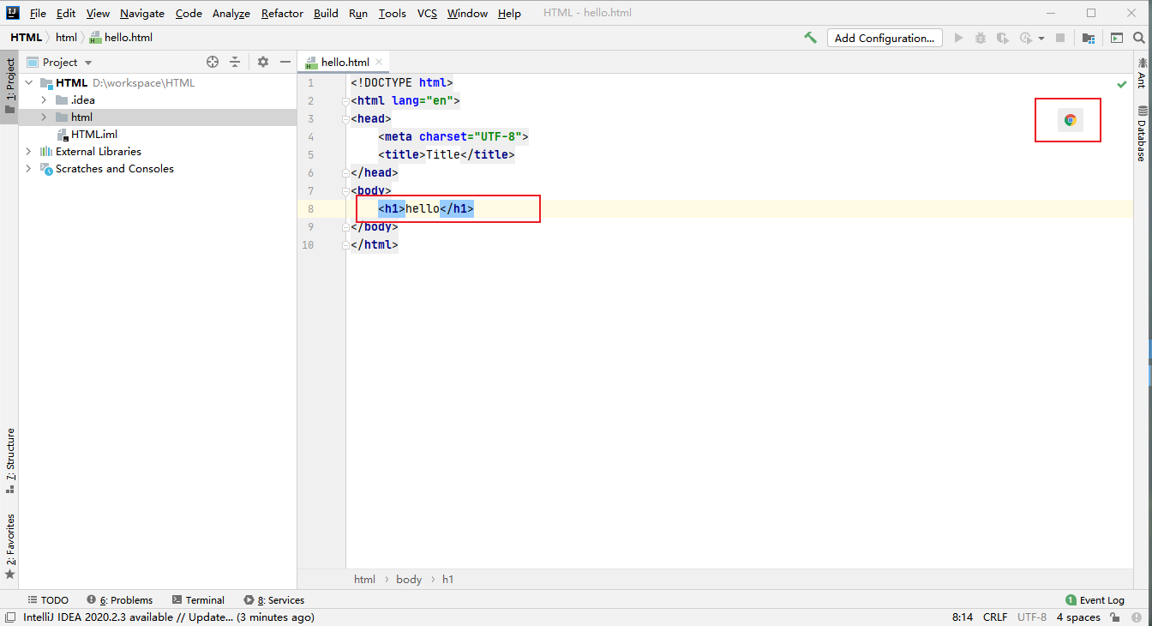The image size is (1152, 626).
Task: Open the File menu
Action: [38, 14]
